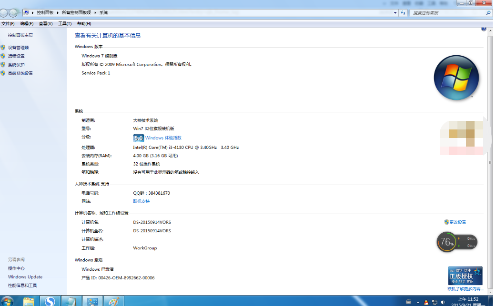
Task: Click Show Desktop button at taskbar end
Action: click(491, 301)
